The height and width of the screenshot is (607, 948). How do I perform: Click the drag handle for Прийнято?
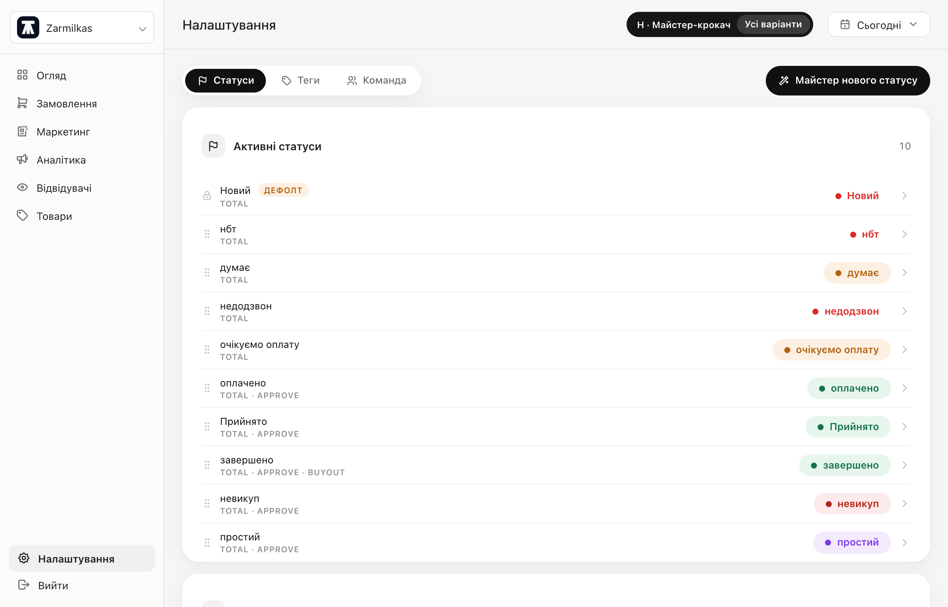click(x=207, y=426)
